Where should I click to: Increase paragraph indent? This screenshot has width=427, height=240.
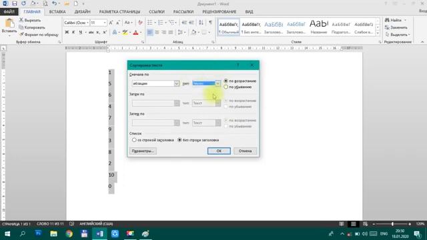(191, 23)
